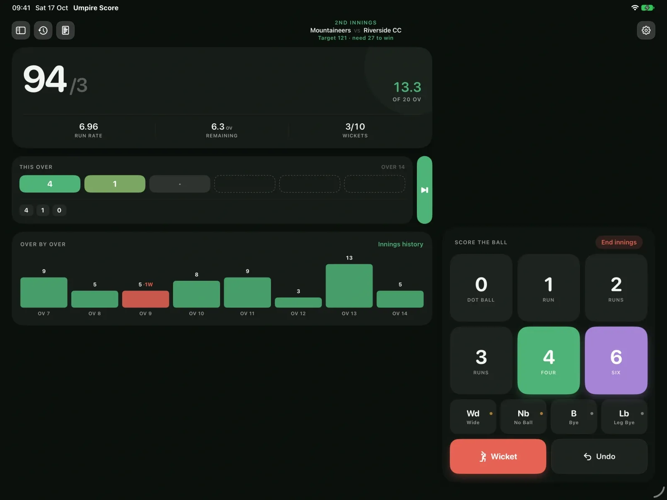Click the 6.96 run rate value
This screenshot has height=500, width=667.
[x=88, y=126]
